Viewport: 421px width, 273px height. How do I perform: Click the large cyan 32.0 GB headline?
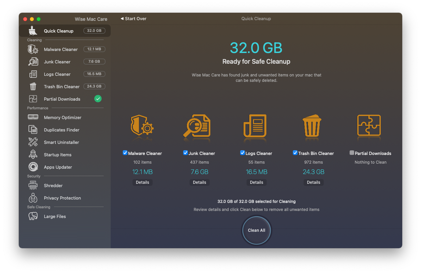[256, 48]
